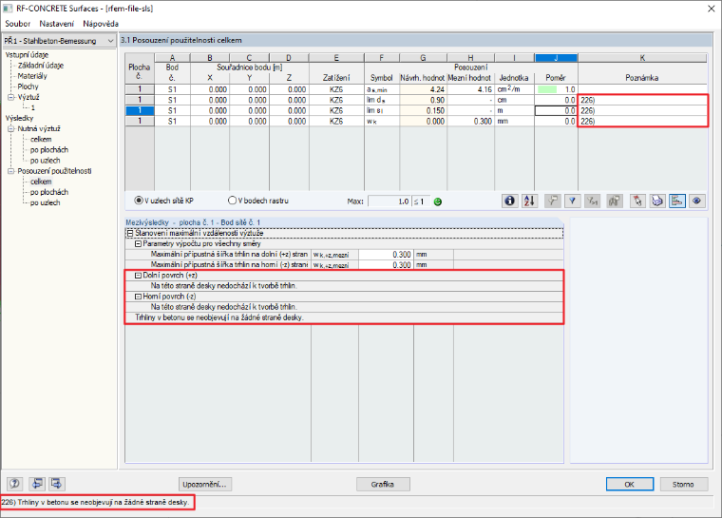Click 0.300 limit value in the wₖ row
The width and height of the screenshot is (722, 518).
coord(470,122)
